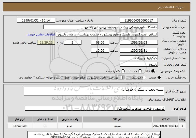Click the جزئیات اطلاعات نیاز page header
Screen dimensions: 196x138
coord(96,7)
